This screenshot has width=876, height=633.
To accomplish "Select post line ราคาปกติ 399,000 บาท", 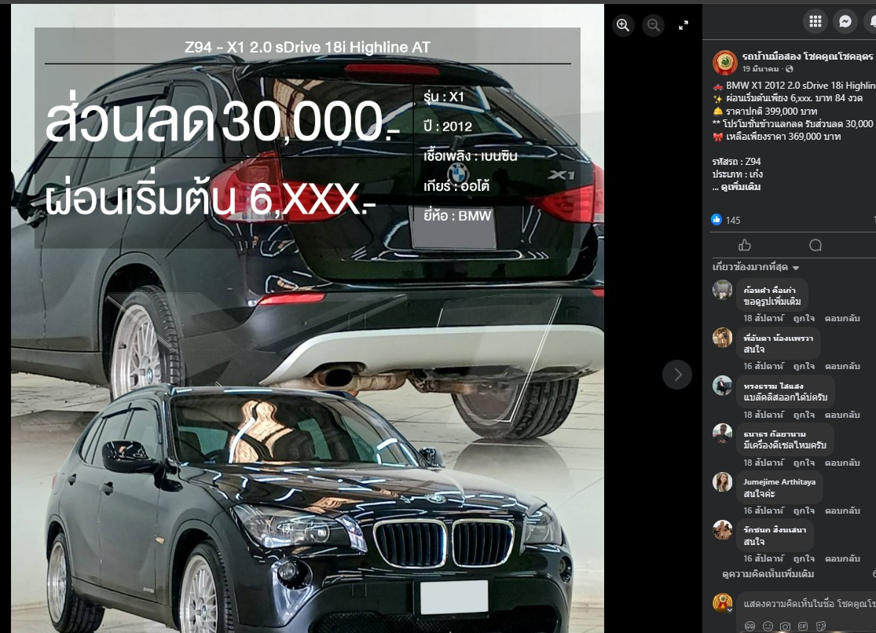I will [x=771, y=112].
